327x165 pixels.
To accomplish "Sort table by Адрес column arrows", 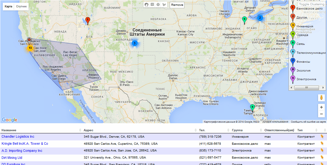I will pyautogui.click(x=196, y=130).
